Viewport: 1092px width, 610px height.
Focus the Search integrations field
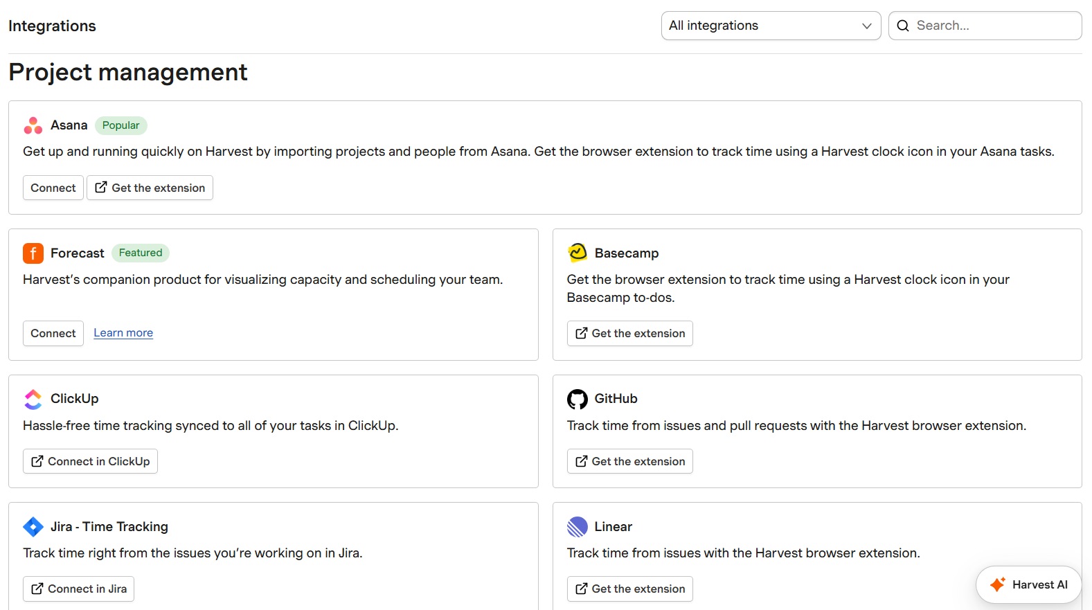pyautogui.click(x=985, y=26)
